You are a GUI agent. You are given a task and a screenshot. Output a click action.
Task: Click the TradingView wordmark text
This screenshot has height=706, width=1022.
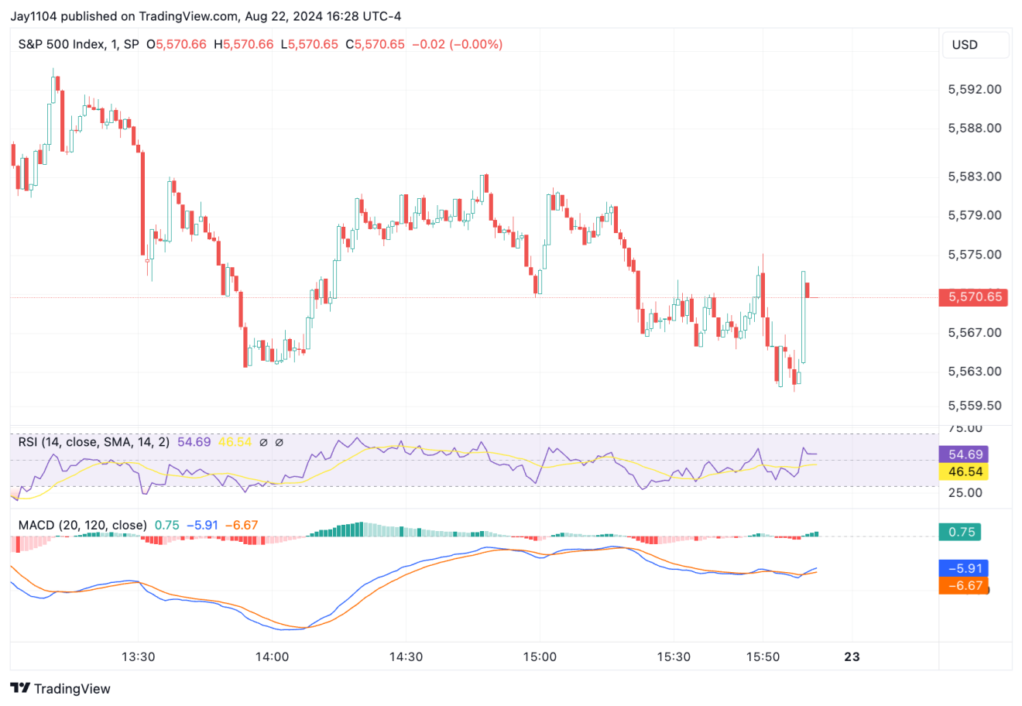pos(72,688)
